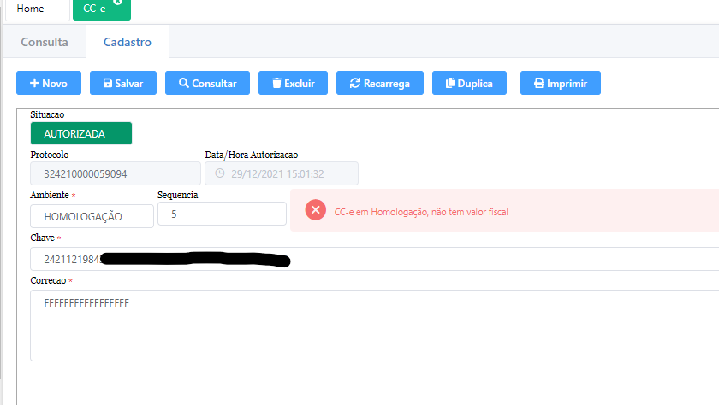Image resolution: width=719 pixels, height=405 pixels.
Task: Close the CC-e tab
Action: click(x=118, y=2)
